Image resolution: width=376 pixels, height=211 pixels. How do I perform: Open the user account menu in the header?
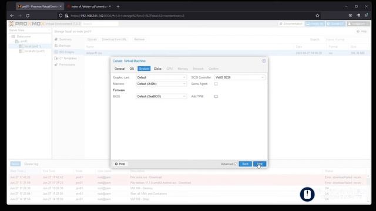pos(358,23)
